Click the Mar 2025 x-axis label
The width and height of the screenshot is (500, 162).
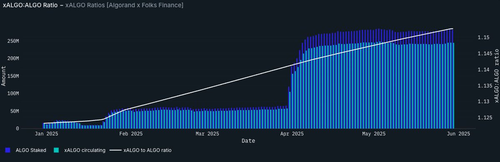click(x=207, y=134)
